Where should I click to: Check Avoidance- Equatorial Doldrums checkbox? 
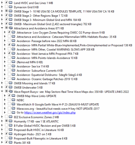[9, 74]
